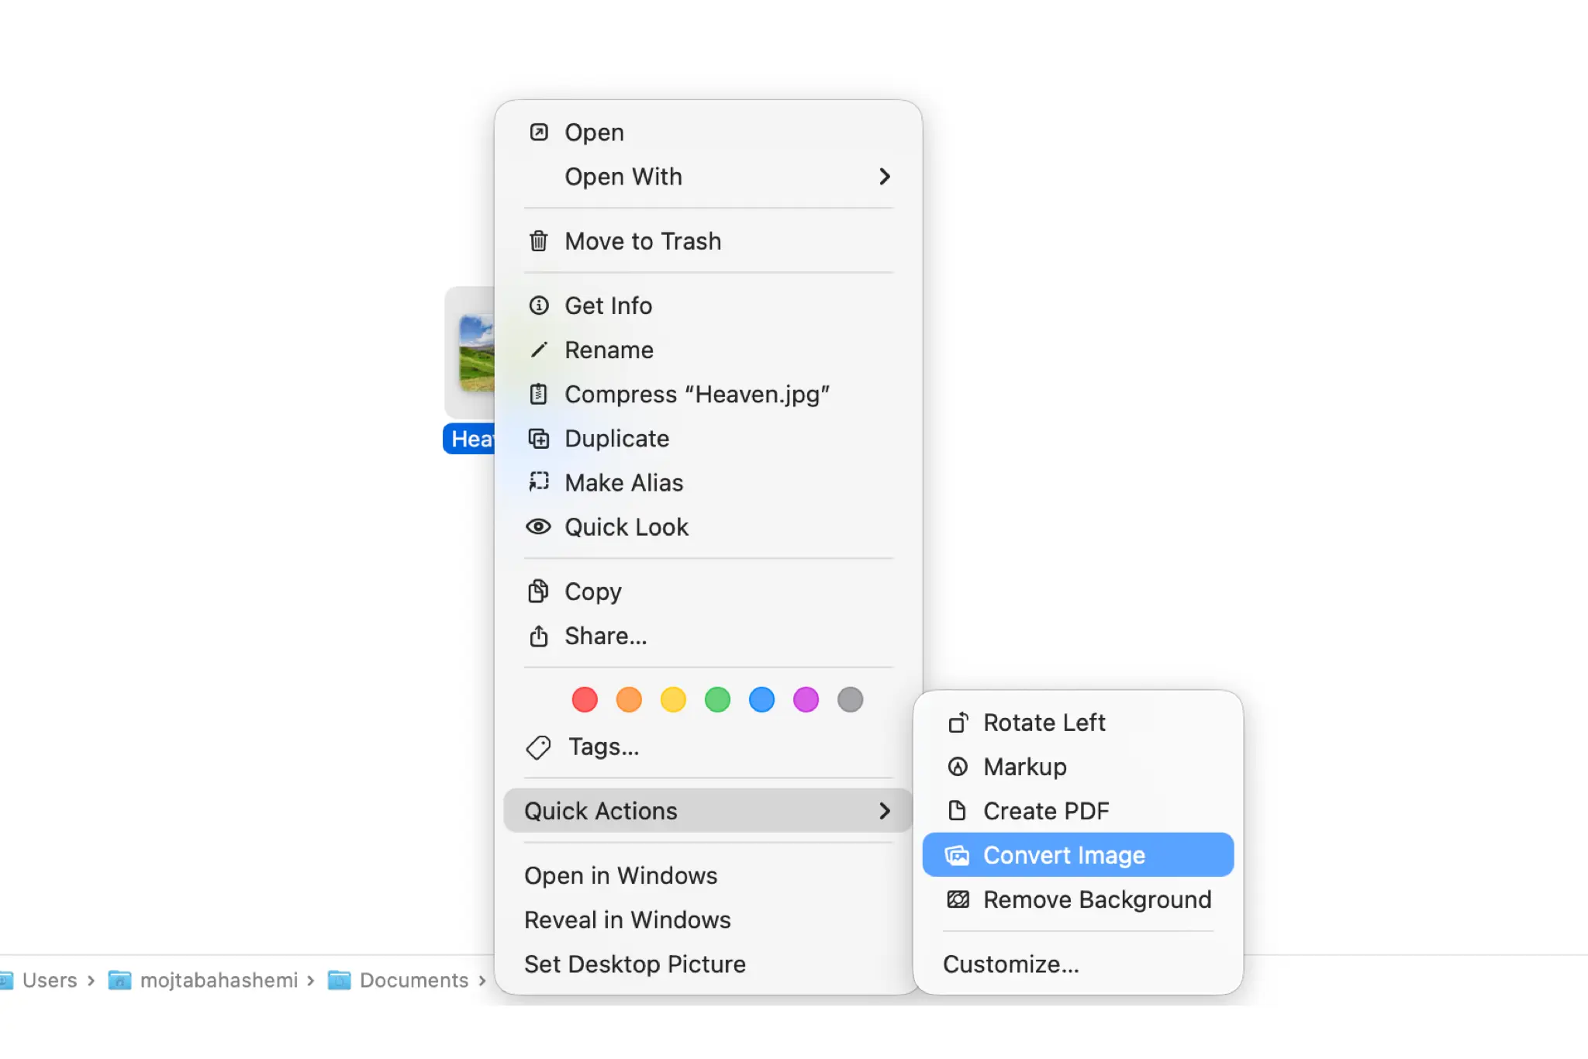This screenshot has height=1059, width=1588.
Task: Click the Create PDF document icon
Action: click(958, 811)
